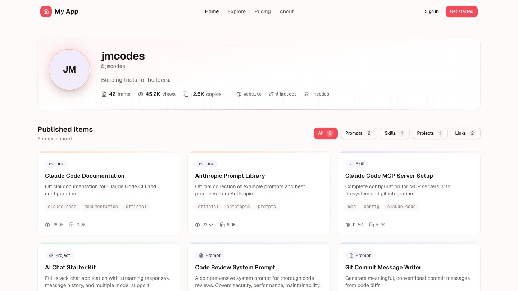
Task: Filter published items by Projects
Action: 430,133
